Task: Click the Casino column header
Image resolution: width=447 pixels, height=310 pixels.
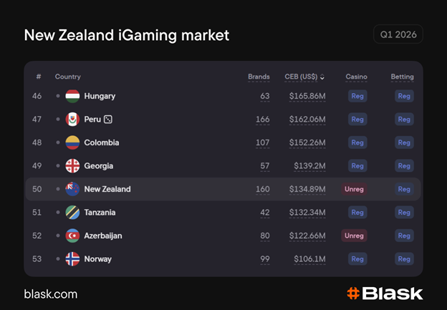Action: (356, 77)
